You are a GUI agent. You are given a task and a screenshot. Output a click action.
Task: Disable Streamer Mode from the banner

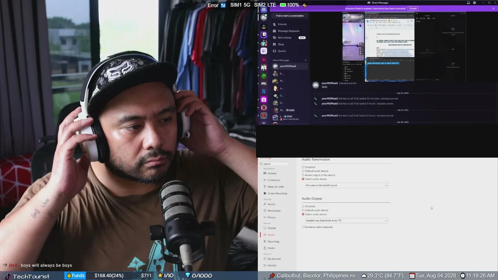[x=413, y=8]
